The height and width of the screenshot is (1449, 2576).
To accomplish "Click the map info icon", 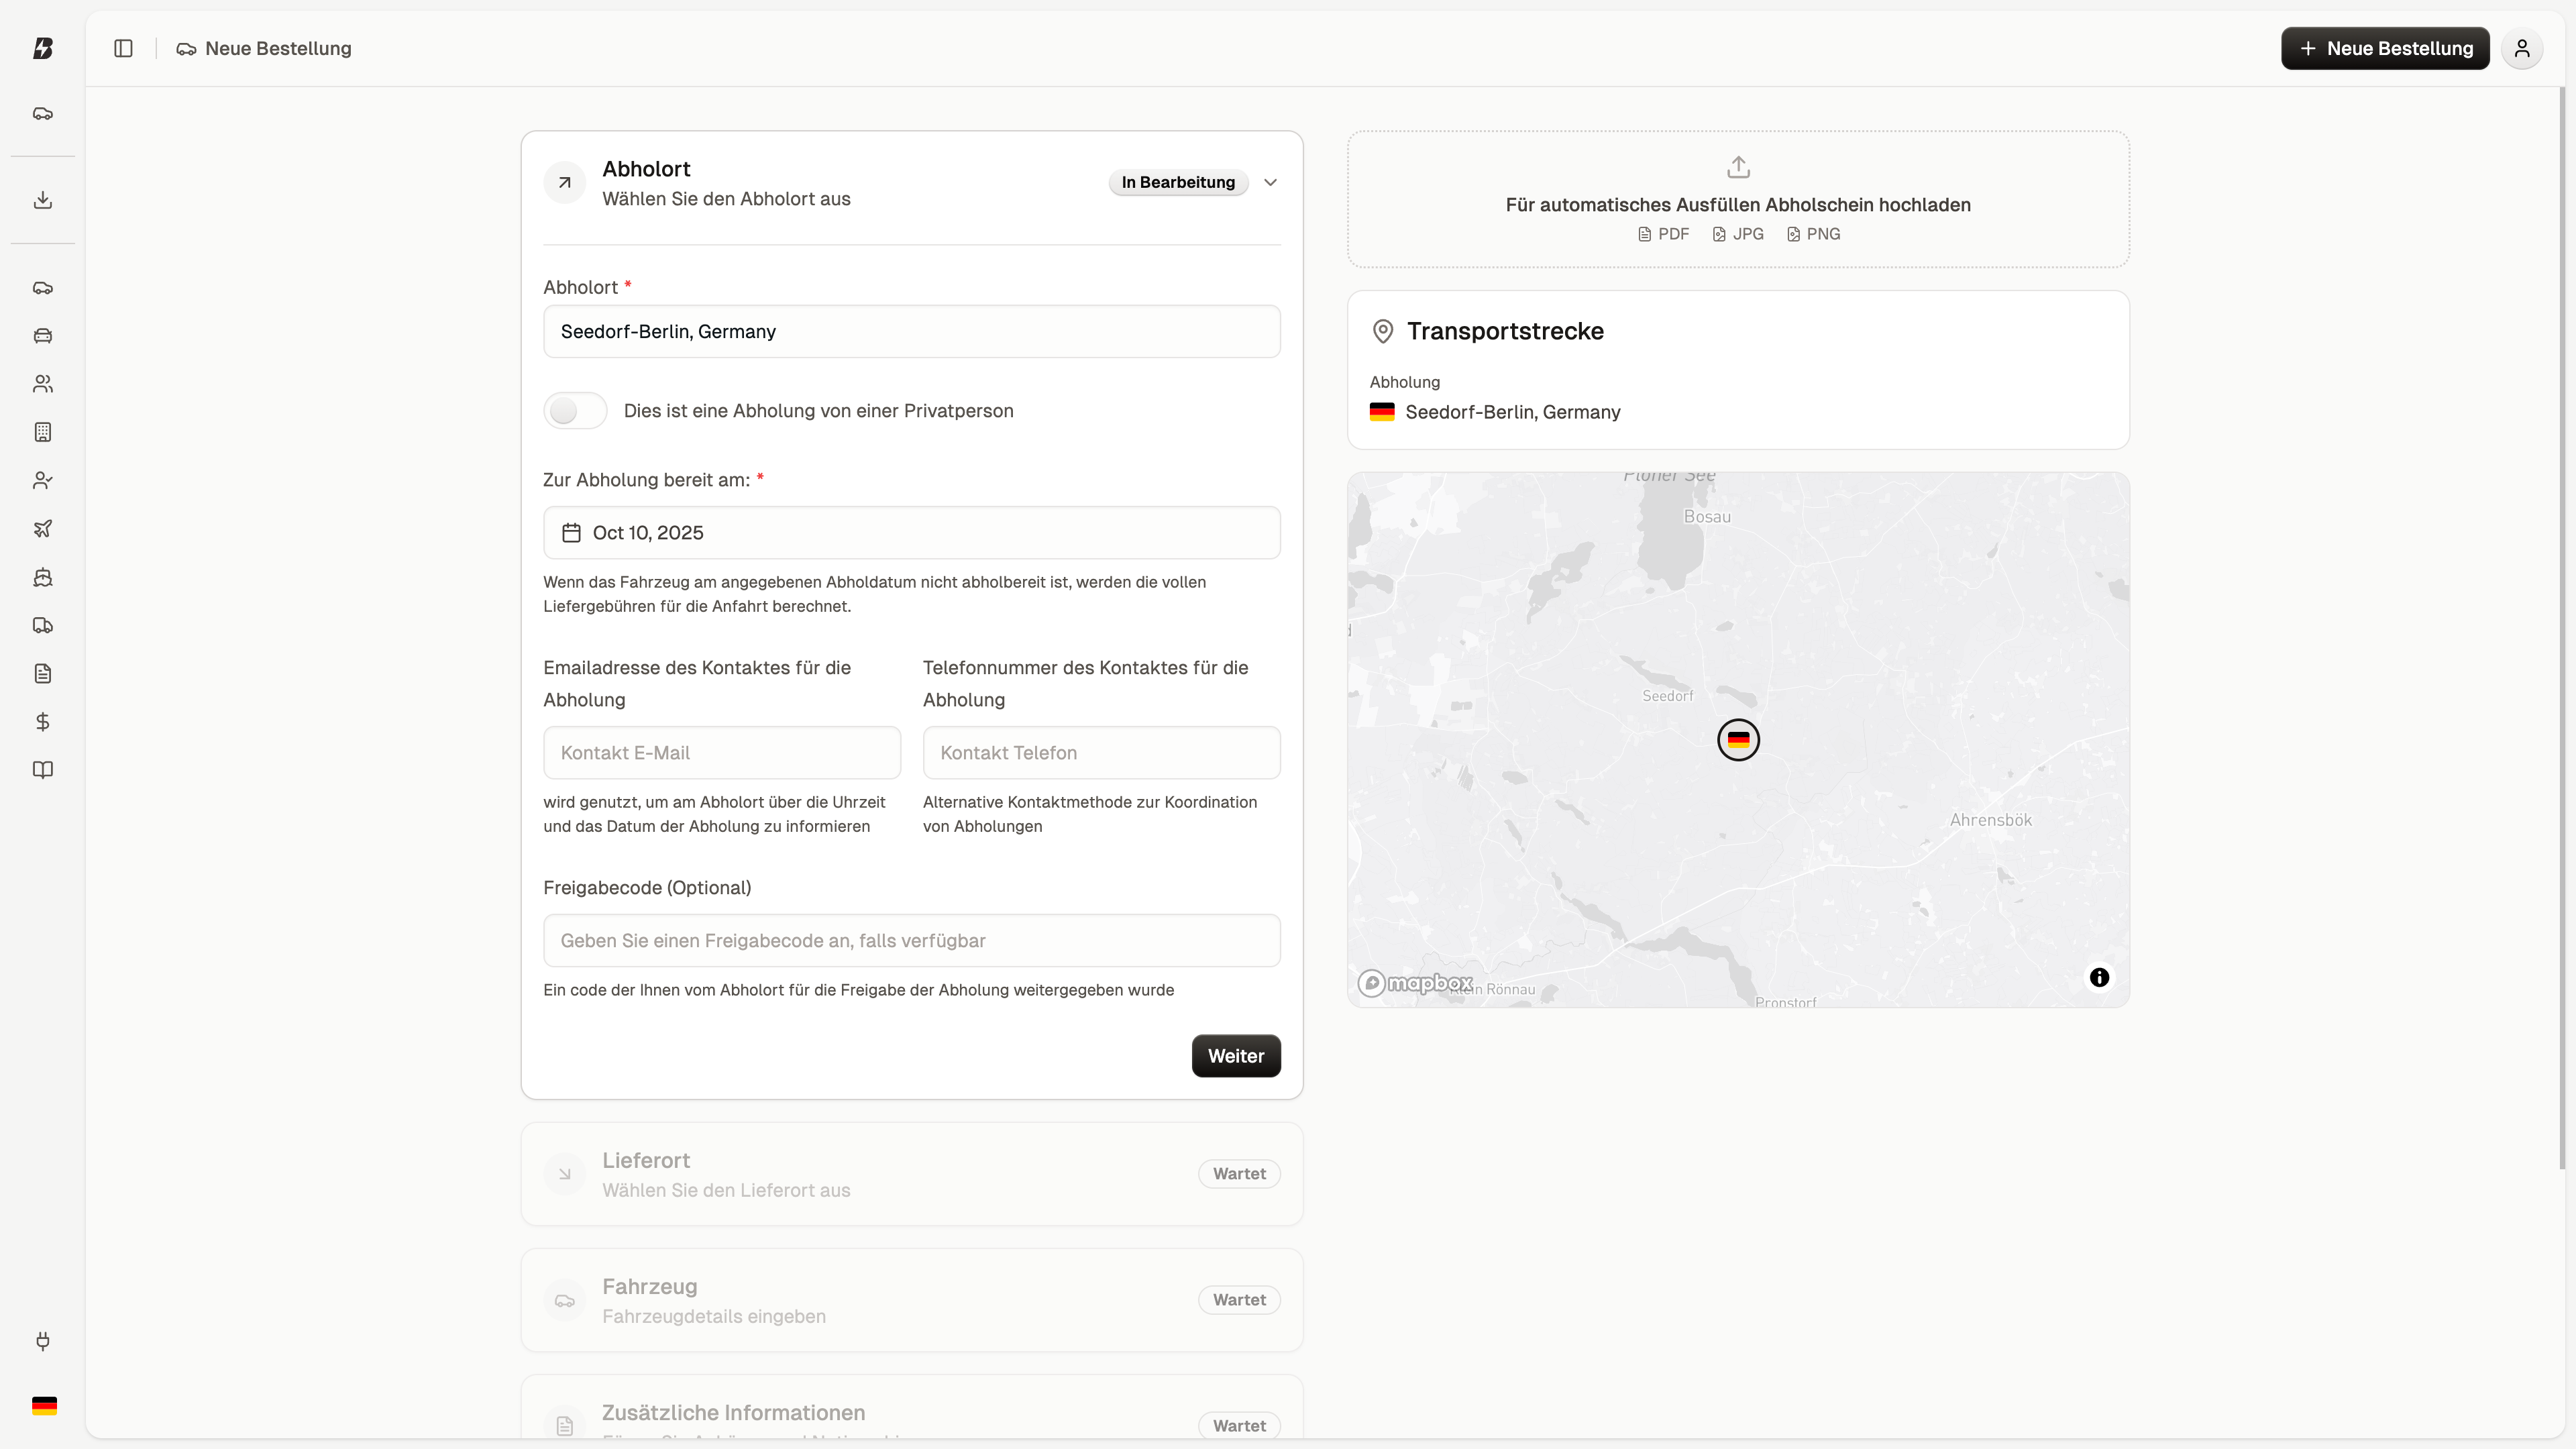I will pyautogui.click(x=2099, y=977).
